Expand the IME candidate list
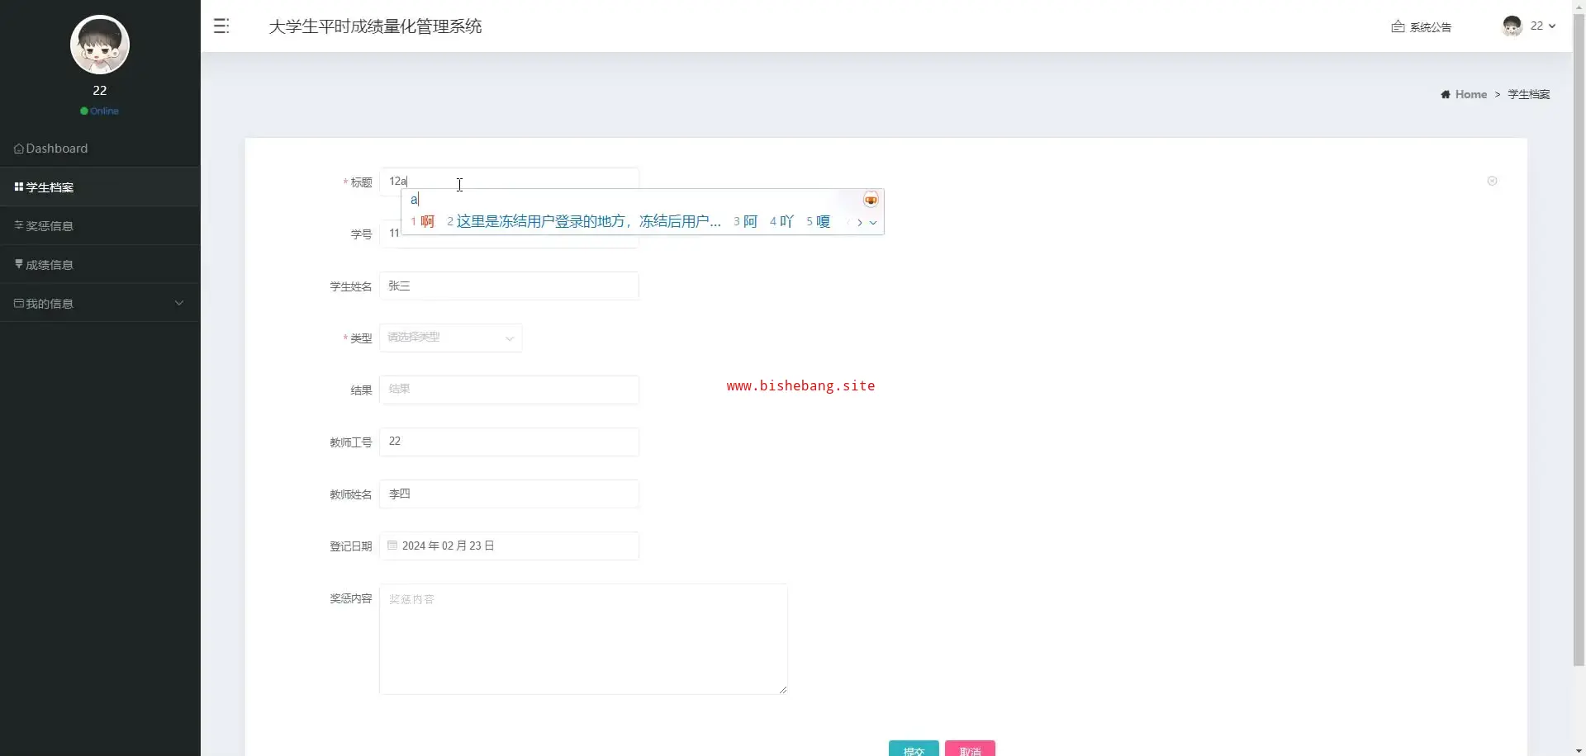This screenshot has width=1586, height=756. click(873, 222)
